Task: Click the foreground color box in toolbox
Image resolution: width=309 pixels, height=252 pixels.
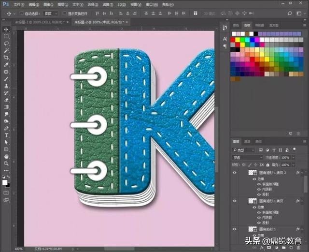Action: click(x=5, y=182)
